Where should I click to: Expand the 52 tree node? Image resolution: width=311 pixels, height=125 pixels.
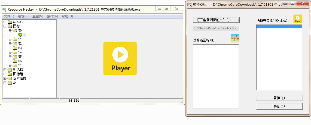point(10,43)
